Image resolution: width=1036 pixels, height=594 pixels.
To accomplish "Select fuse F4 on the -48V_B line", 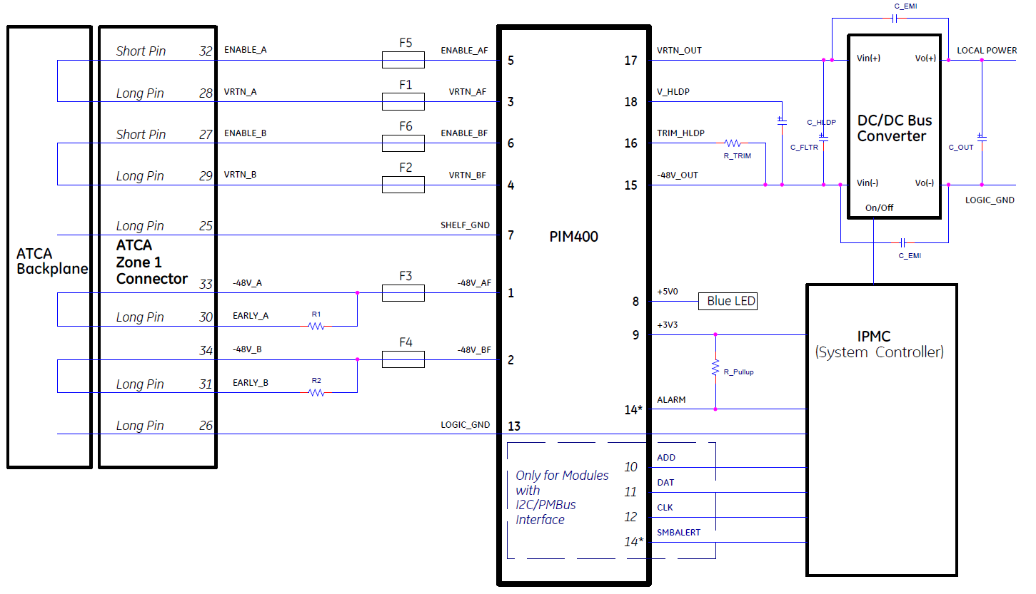I will click(x=403, y=359).
